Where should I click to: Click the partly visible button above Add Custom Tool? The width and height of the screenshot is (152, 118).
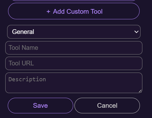click(74, 0)
